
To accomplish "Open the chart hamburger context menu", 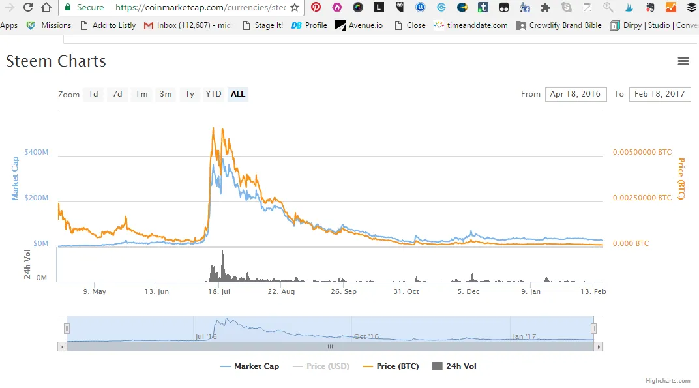I will point(683,61).
